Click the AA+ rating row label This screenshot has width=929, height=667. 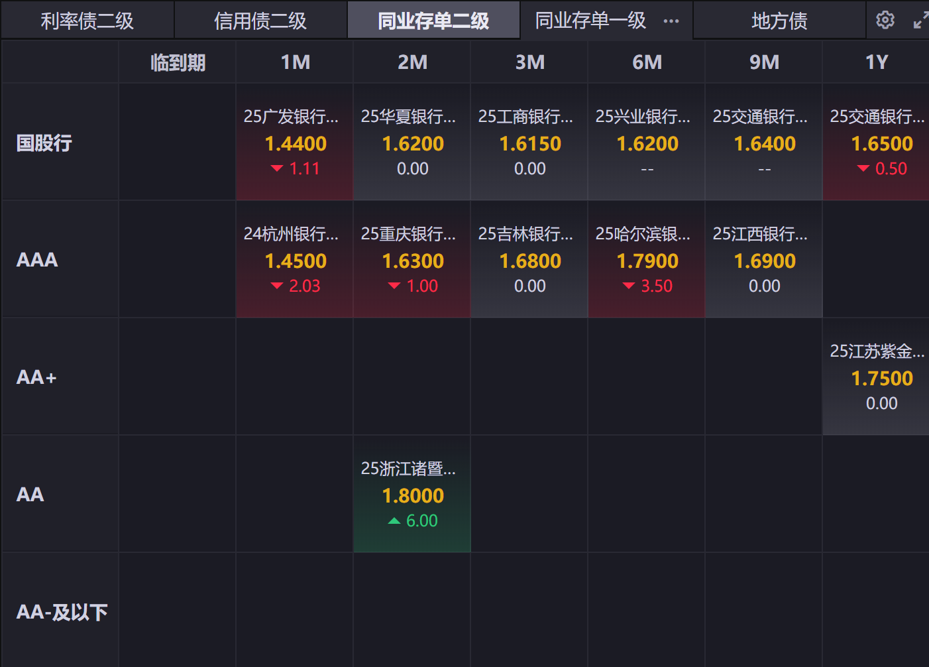[x=36, y=377]
